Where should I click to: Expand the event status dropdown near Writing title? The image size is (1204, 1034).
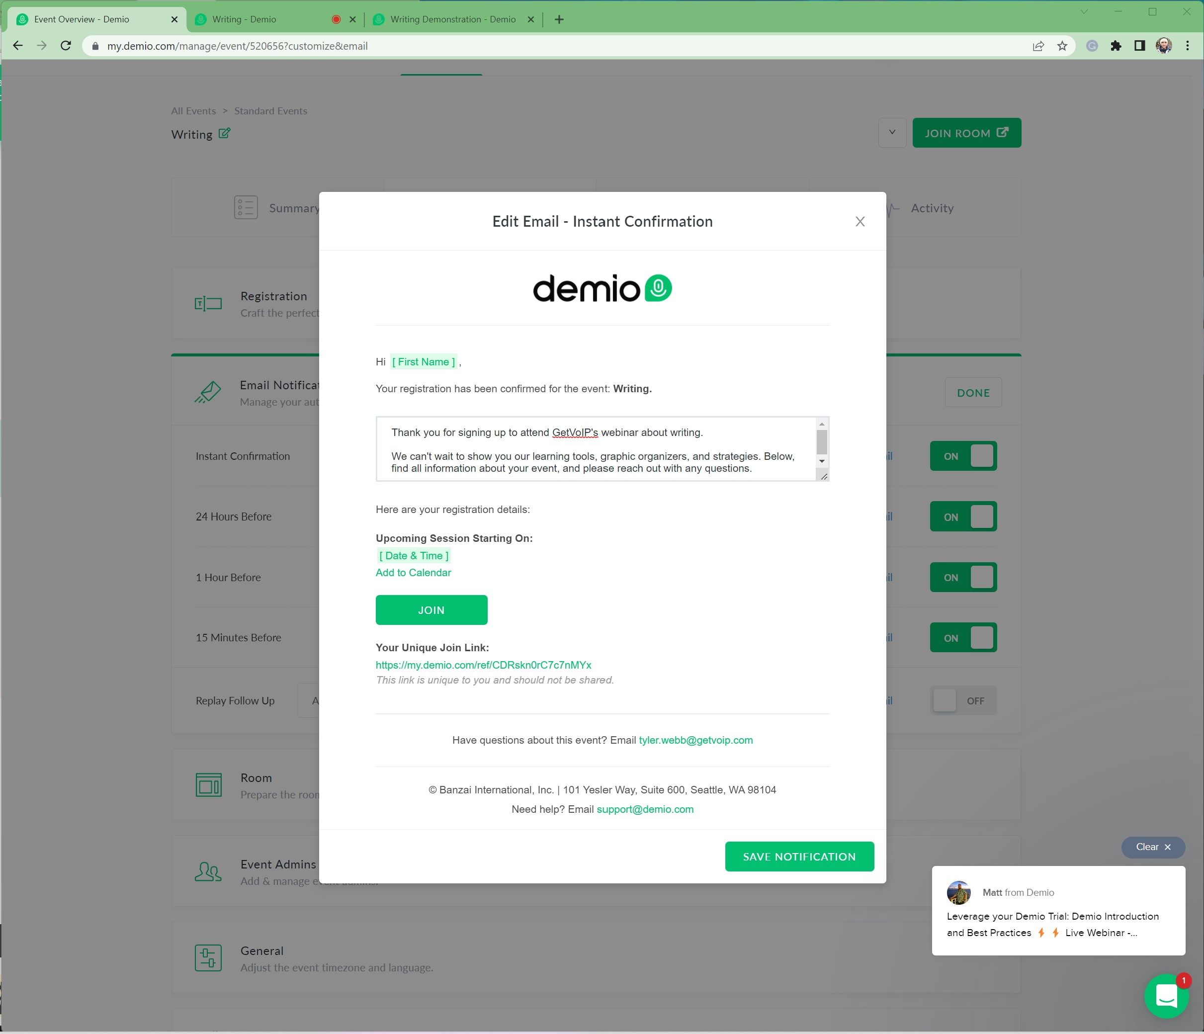890,133
